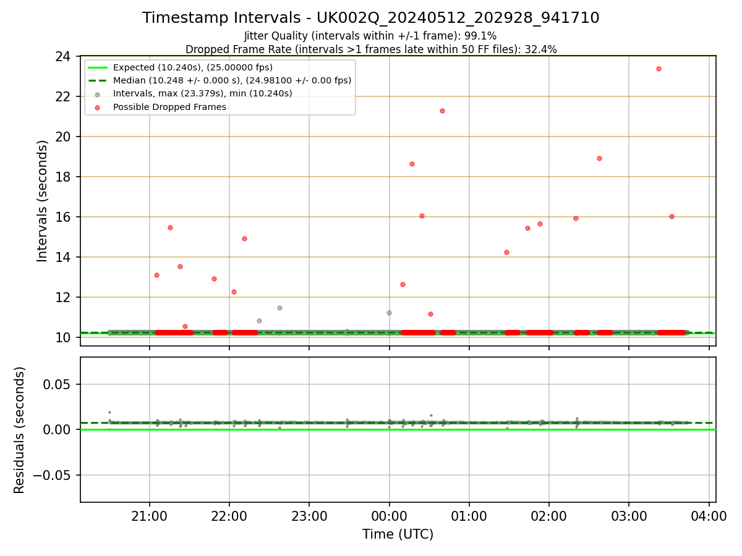The height and width of the screenshot is (556, 742).
Task: Click the "Jitter Quality" 99.1% subtitle line
Action: 370,36
